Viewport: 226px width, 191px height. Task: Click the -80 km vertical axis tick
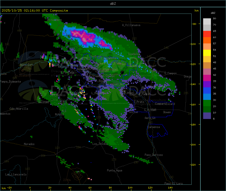coord(194,24)
